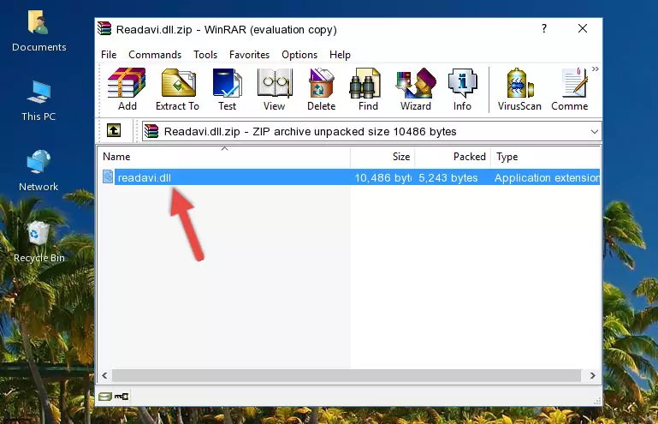Run the Test archive tool
Viewport: 658px width, 424px height.
pyautogui.click(x=227, y=89)
